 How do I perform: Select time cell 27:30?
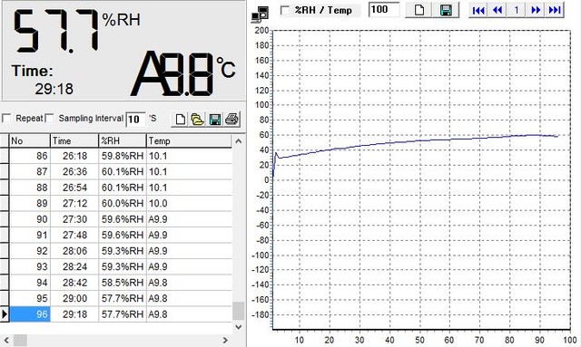tap(74, 219)
